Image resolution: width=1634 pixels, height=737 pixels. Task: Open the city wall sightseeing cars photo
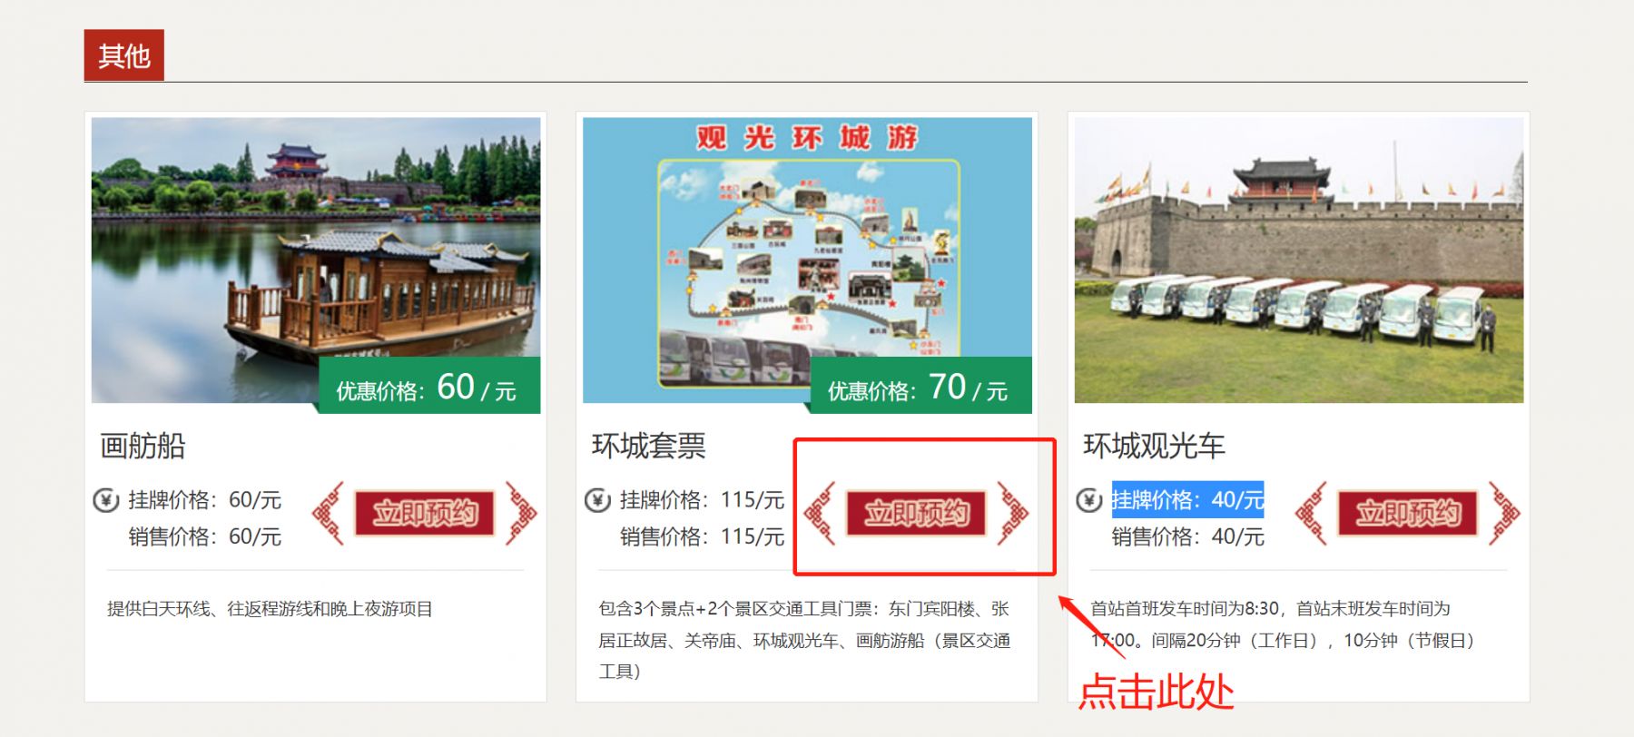click(x=1299, y=260)
